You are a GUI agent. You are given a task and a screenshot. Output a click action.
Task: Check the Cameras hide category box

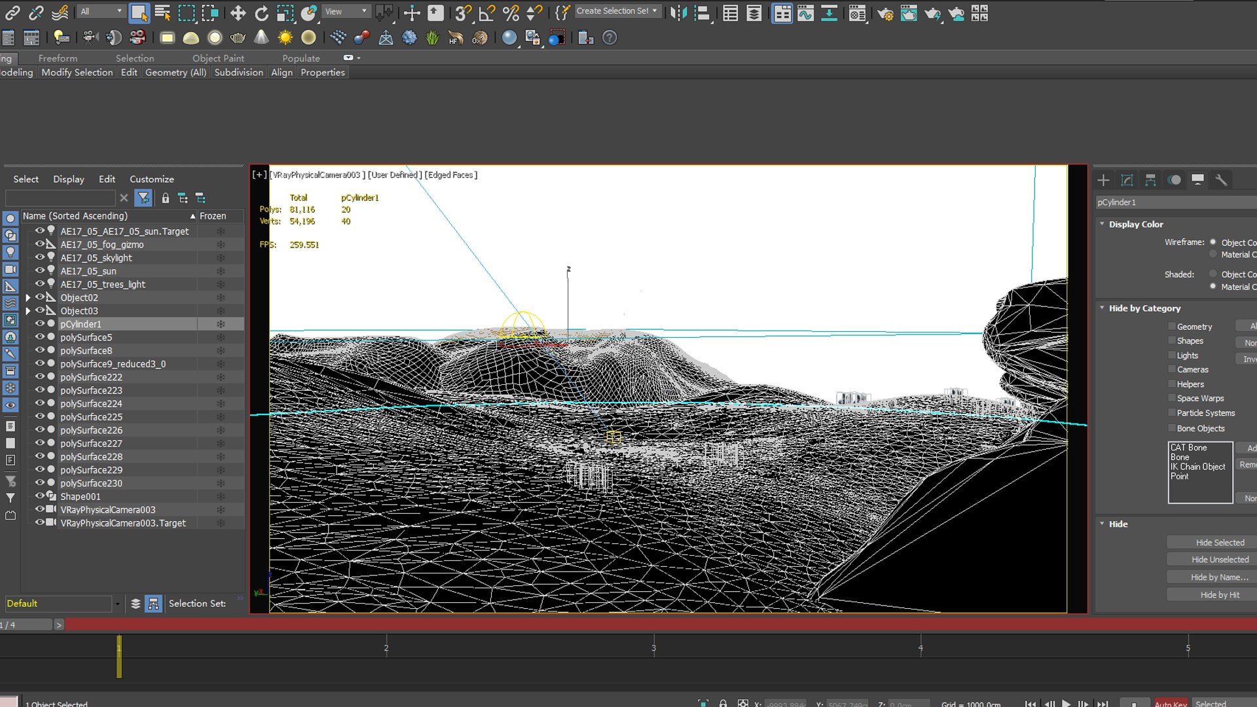click(x=1172, y=369)
